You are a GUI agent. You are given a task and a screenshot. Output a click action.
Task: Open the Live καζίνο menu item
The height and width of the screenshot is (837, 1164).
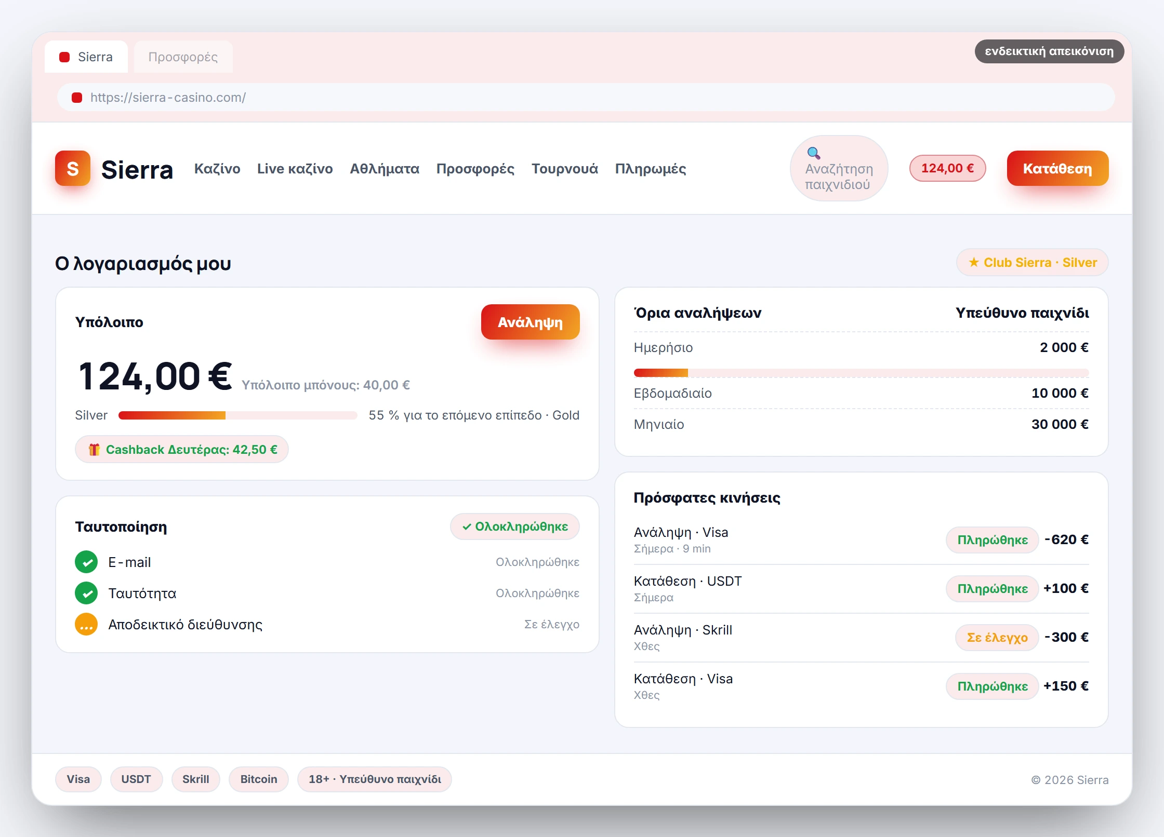pyautogui.click(x=295, y=169)
